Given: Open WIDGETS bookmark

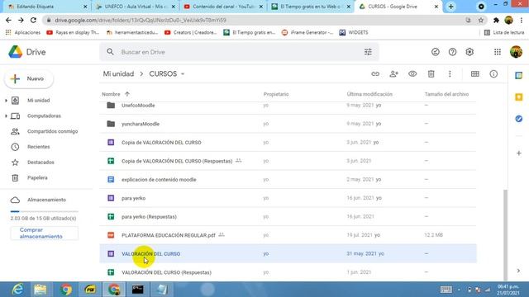Looking at the screenshot, I should click(354, 32).
